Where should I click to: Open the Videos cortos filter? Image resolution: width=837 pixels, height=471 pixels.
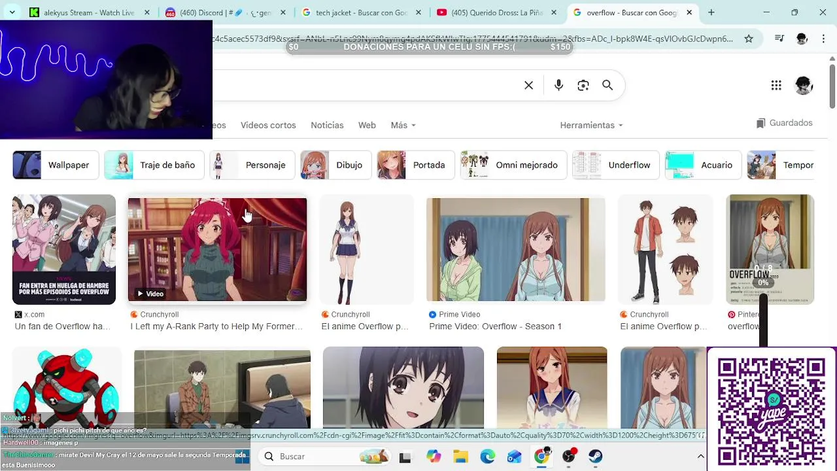(268, 125)
